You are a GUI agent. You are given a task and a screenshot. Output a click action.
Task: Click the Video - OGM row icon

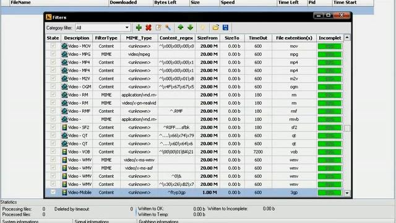coord(64,87)
